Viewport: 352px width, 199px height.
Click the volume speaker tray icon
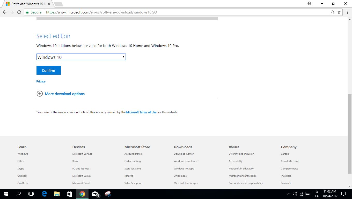[x=295, y=194]
